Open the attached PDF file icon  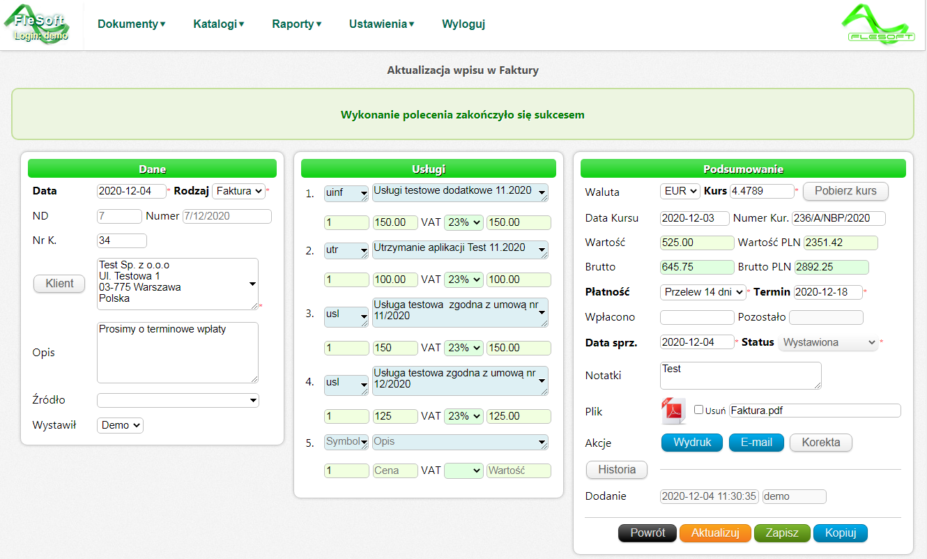point(673,411)
